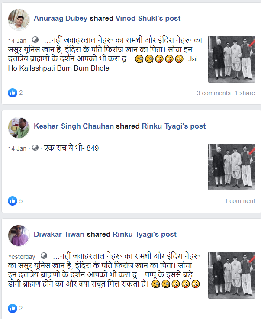Open the Anuraag Dubey profile link

[x=61, y=18]
